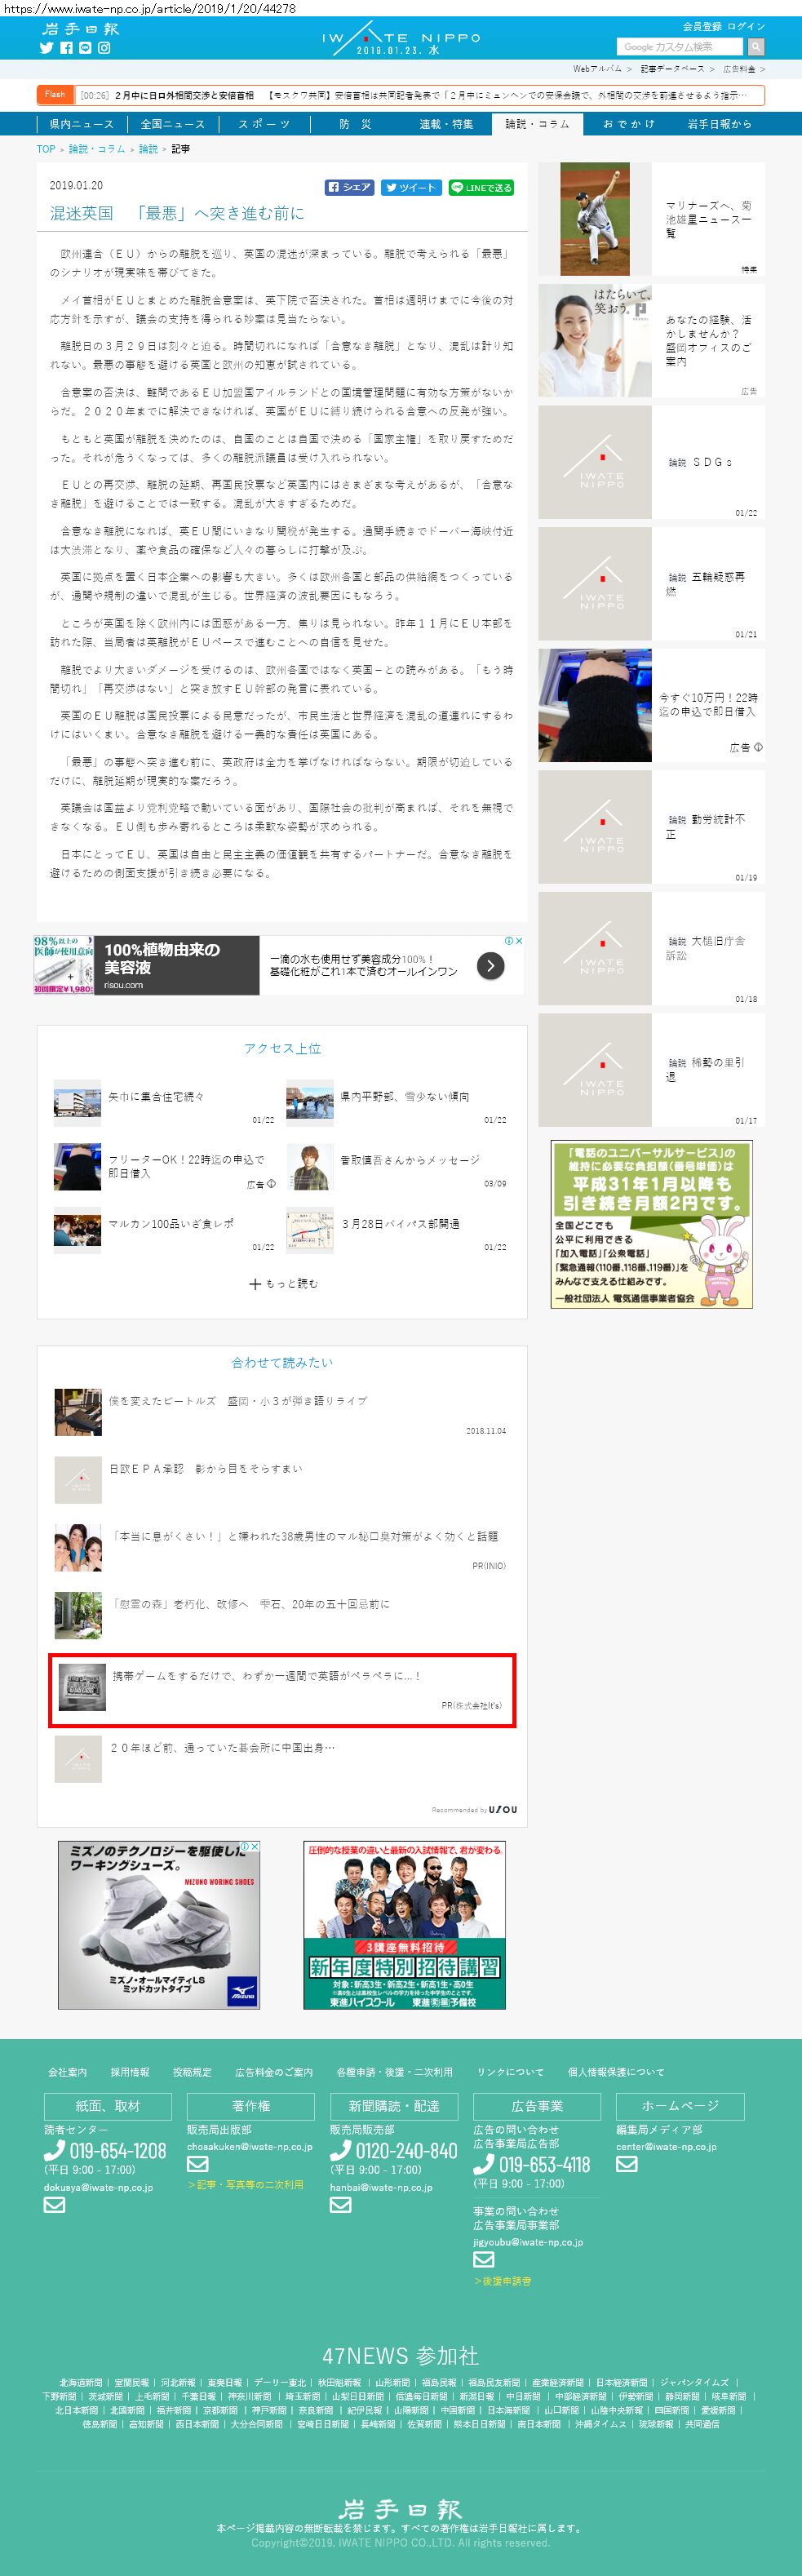Open the Facebook icon in header
Image resolution: width=802 pixels, height=2576 pixels.
coord(66,47)
